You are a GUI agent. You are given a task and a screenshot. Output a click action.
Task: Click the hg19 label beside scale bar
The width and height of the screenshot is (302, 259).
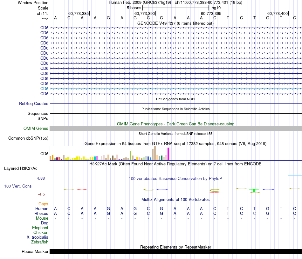216,8
